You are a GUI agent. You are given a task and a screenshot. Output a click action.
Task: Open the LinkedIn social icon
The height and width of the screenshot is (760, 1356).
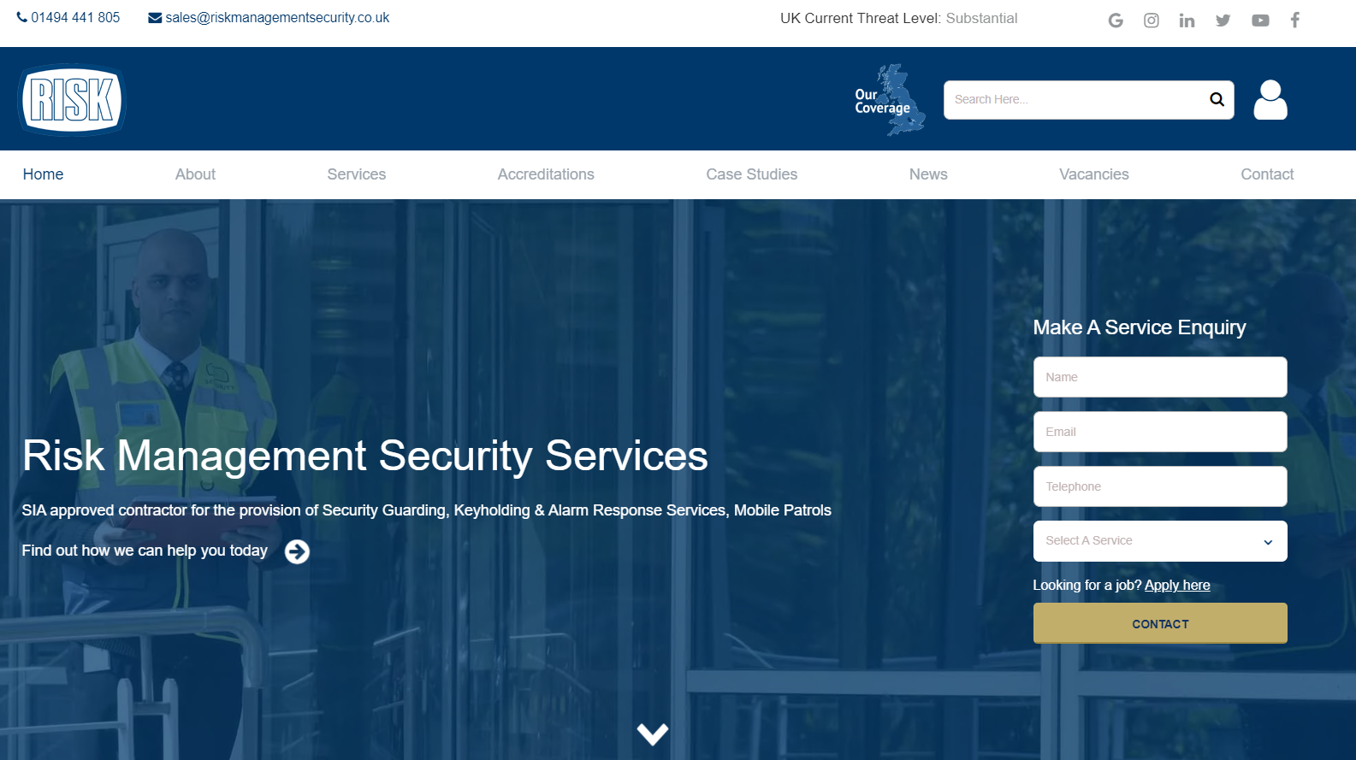tap(1187, 21)
